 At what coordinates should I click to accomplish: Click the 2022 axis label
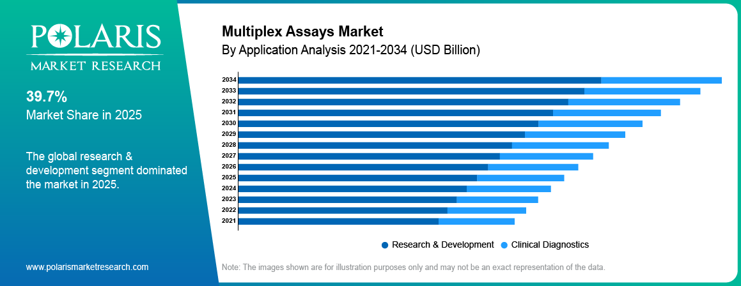coord(229,209)
